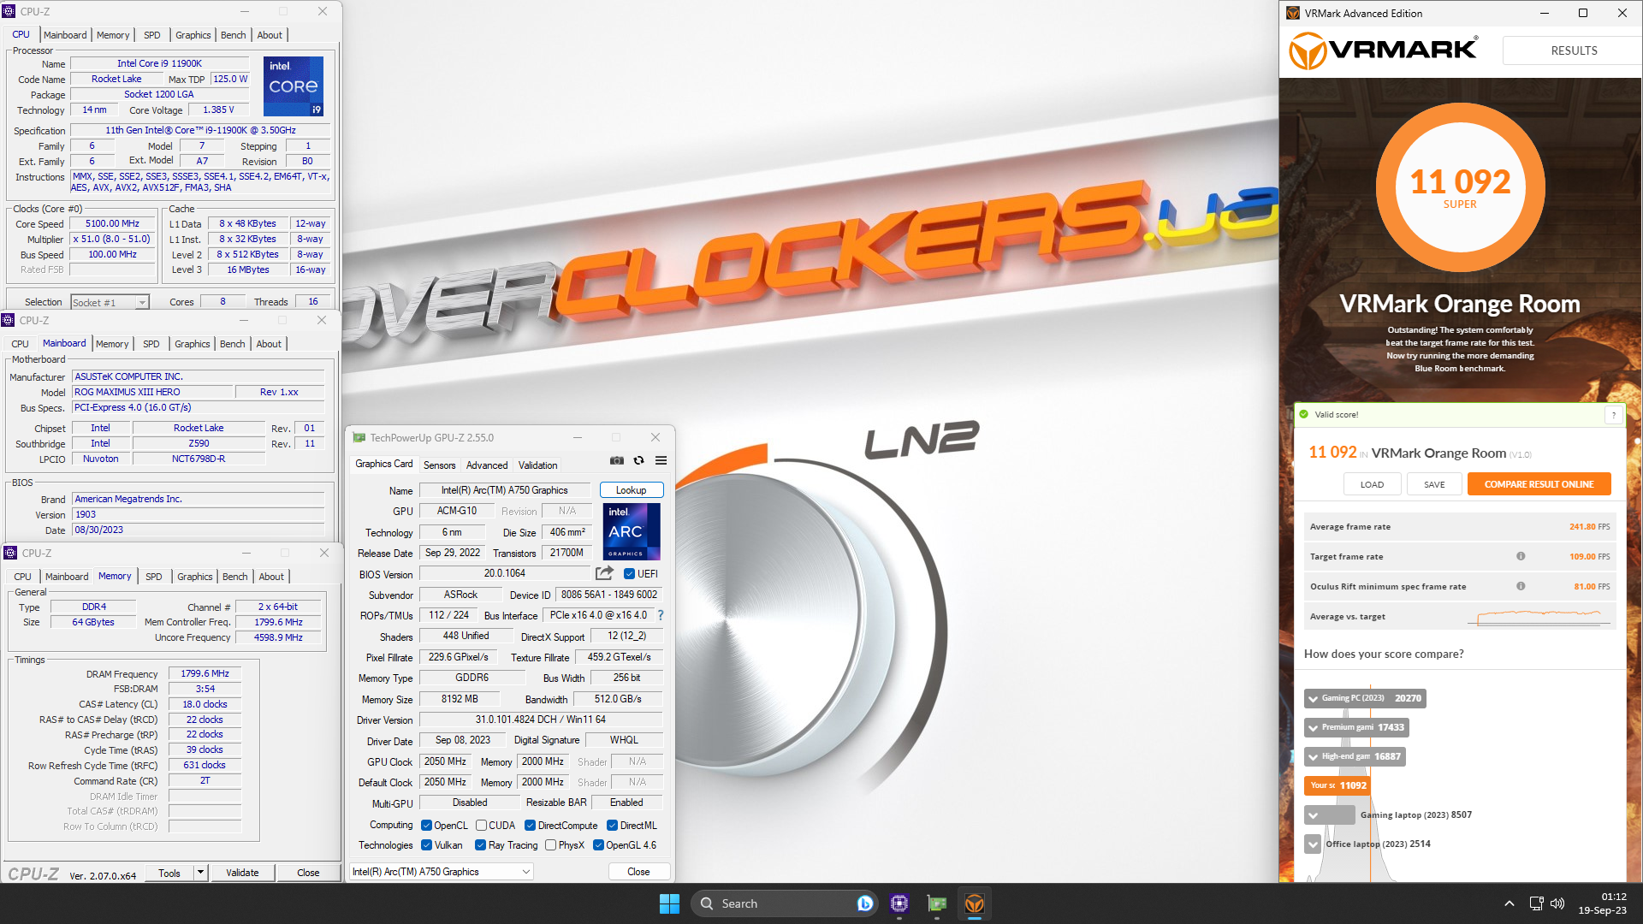
Task: Click the VRMark logo in the header
Action: (x=1383, y=51)
